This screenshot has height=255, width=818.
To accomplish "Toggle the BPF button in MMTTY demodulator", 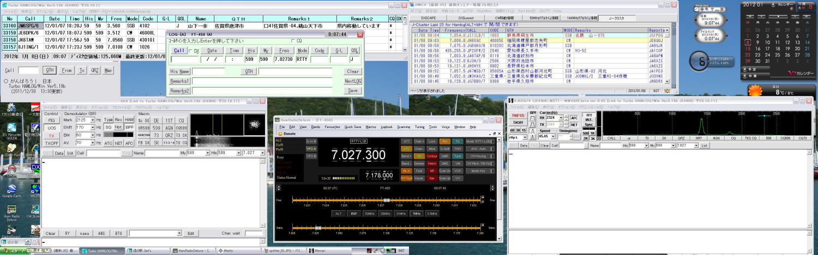I will pyautogui.click(x=129, y=127).
